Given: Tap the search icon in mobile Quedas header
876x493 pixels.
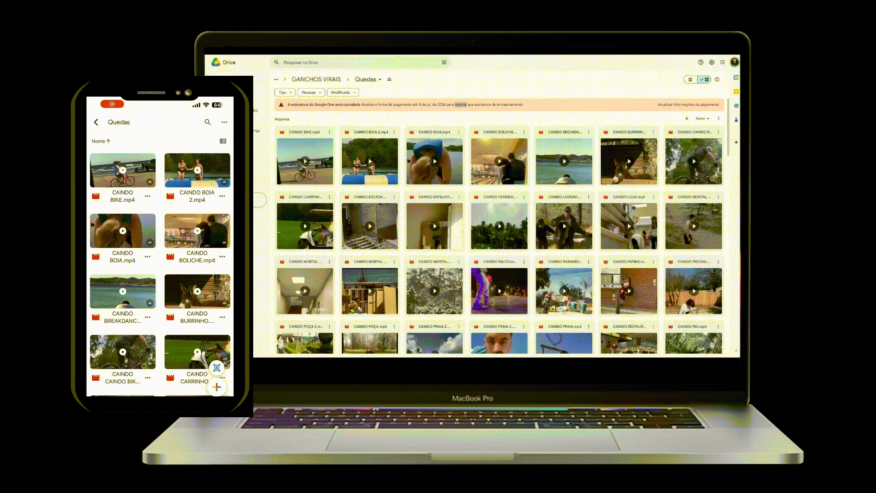Looking at the screenshot, I should coord(208,122).
